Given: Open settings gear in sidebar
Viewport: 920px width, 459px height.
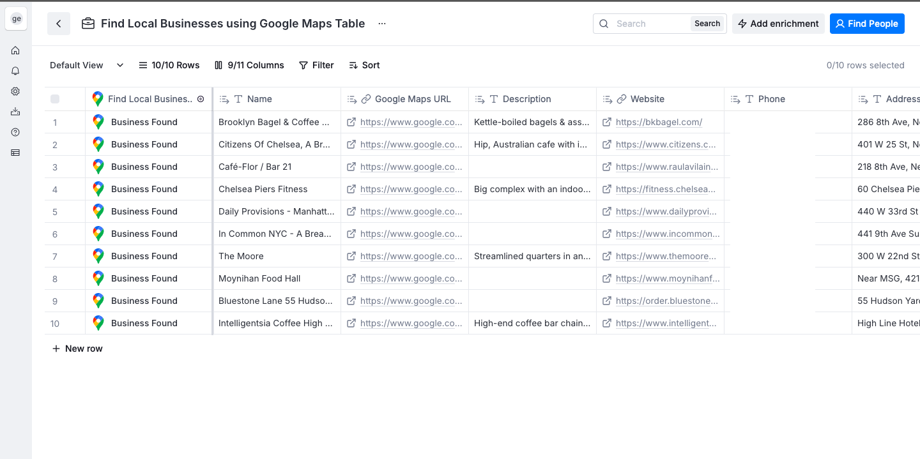Looking at the screenshot, I should coord(15,91).
